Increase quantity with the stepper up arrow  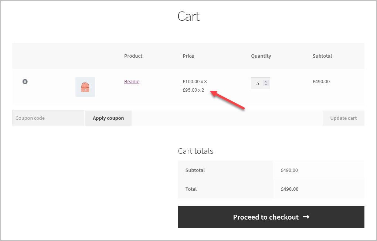click(265, 81)
